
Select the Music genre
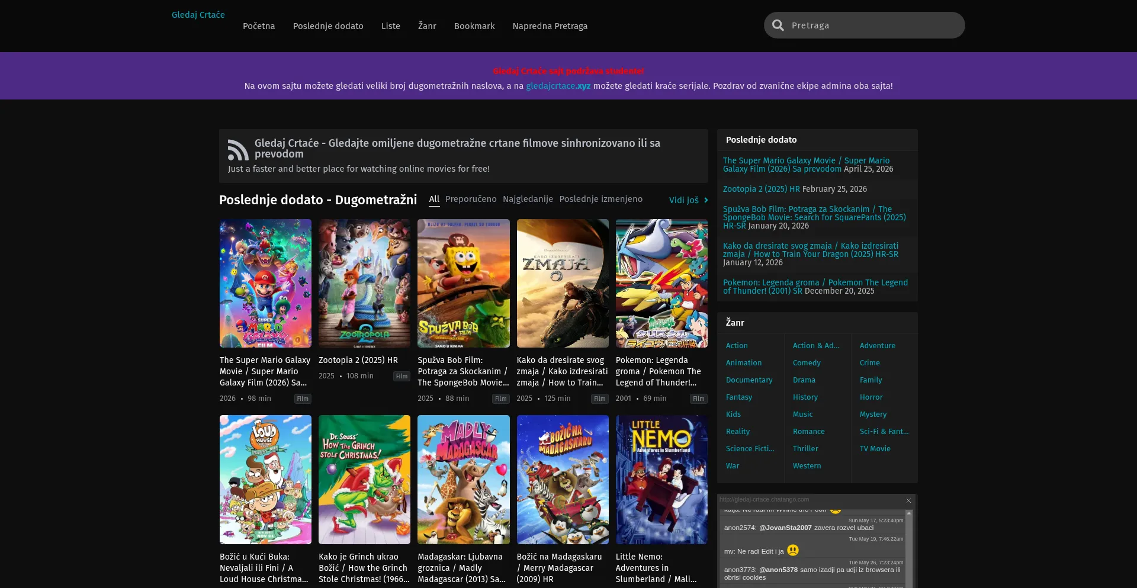[803, 415]
